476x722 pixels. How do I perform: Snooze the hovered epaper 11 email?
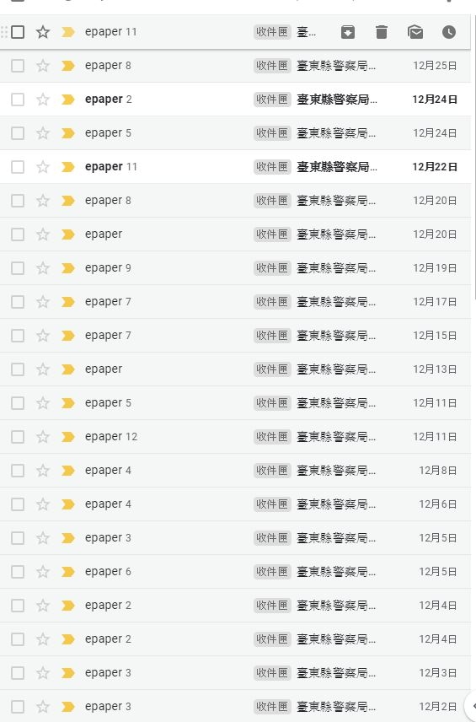[x=449, y=32]
